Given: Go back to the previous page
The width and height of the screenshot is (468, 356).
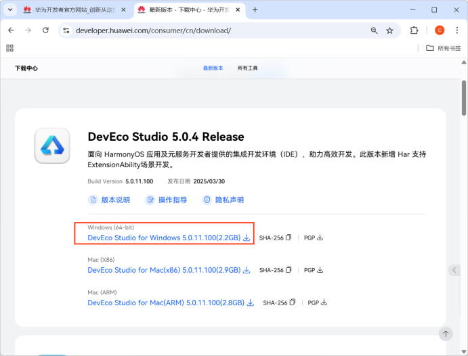Looking at the screenshot, I should coord(11,30).
